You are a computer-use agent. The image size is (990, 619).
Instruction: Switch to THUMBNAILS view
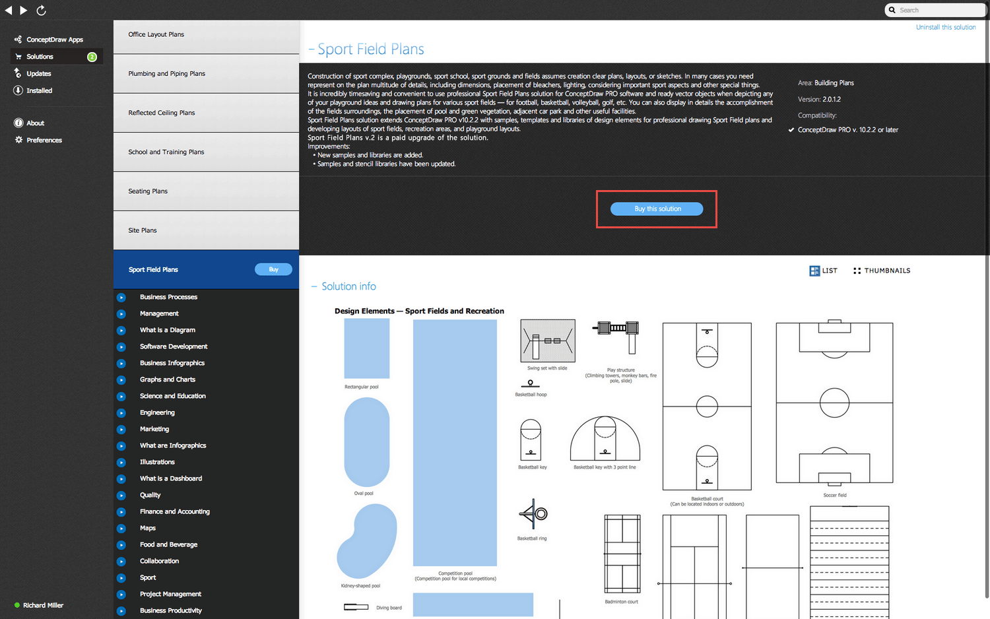point(882,271)
